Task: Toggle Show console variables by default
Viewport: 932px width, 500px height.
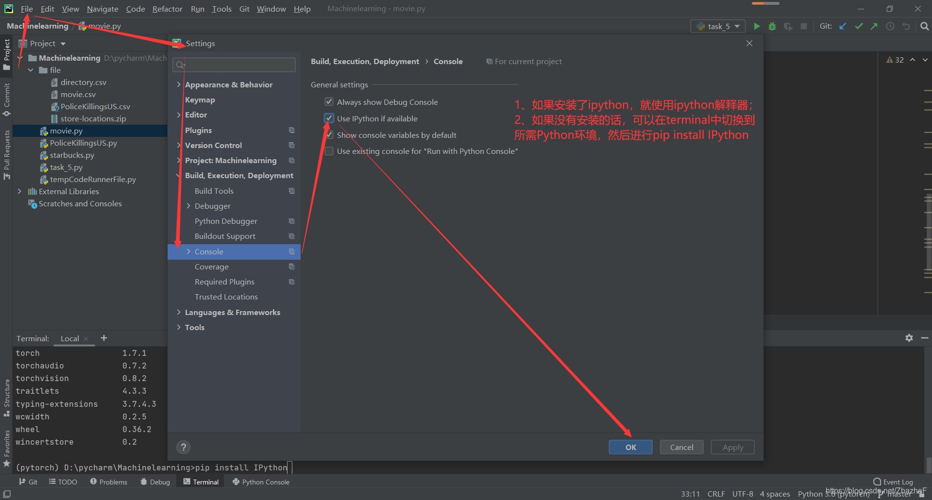Action: tap(329, 135)
